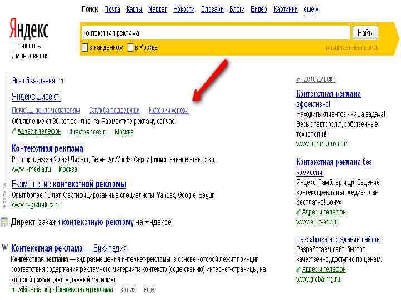Enable the 'в найденном' checkbox
Screen dimensions: 401x300
pos(85,47)
